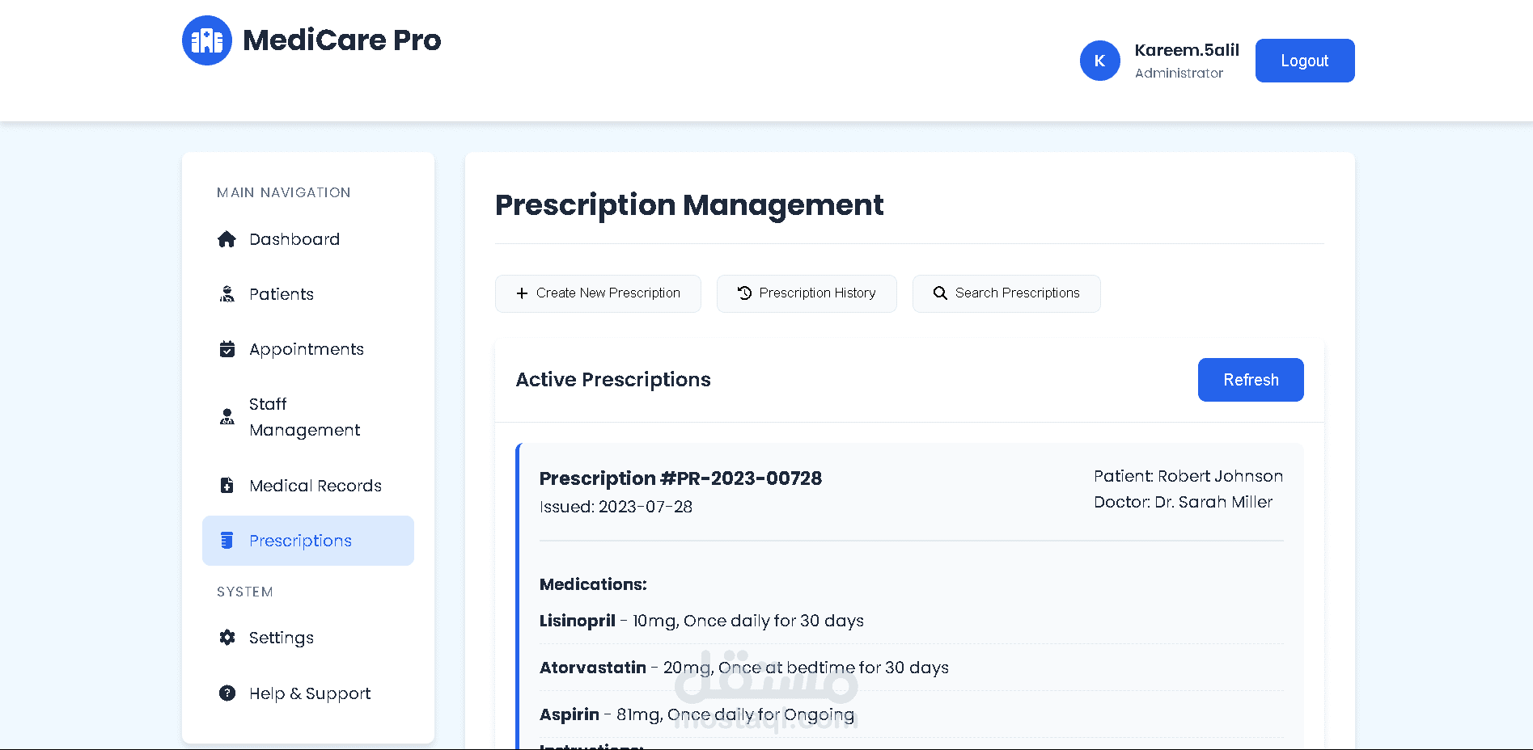1533x750 pixels.
Task: Navigate to Staff Management
Action: pyautogui.click(x=304, y=417)
